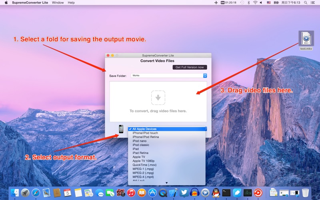Launch QuickTime Player from the Dock
Image resolution: width=320 pixels, height=200 pixels.
[163, 193]
